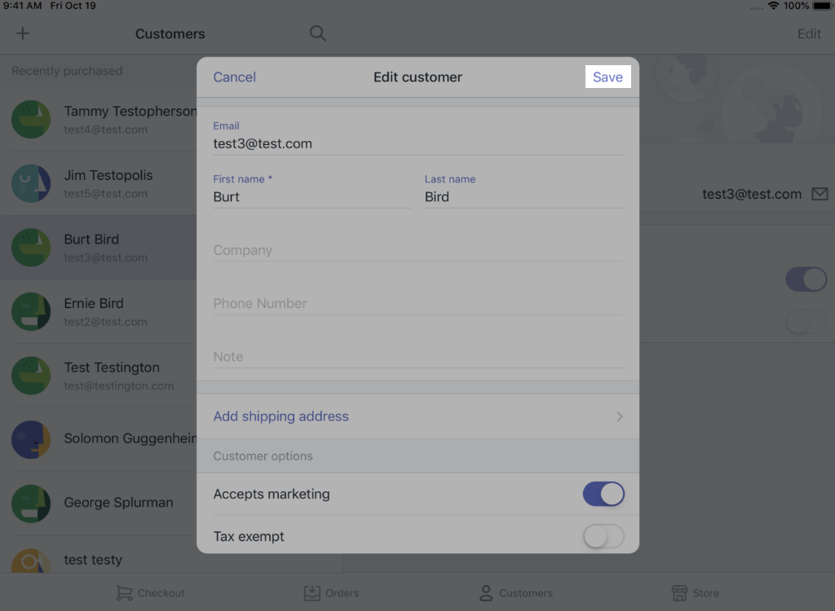The image size is (835, 611).
Task: Tap Edit in the top right corner
Action: 809,33
